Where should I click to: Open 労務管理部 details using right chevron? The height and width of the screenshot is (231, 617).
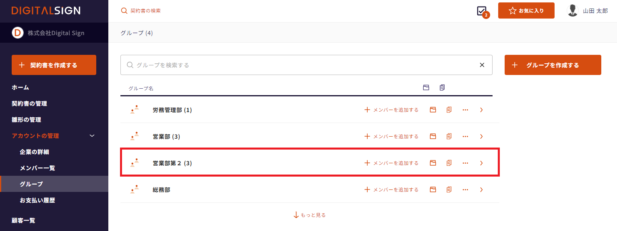[x=481, y=110]
